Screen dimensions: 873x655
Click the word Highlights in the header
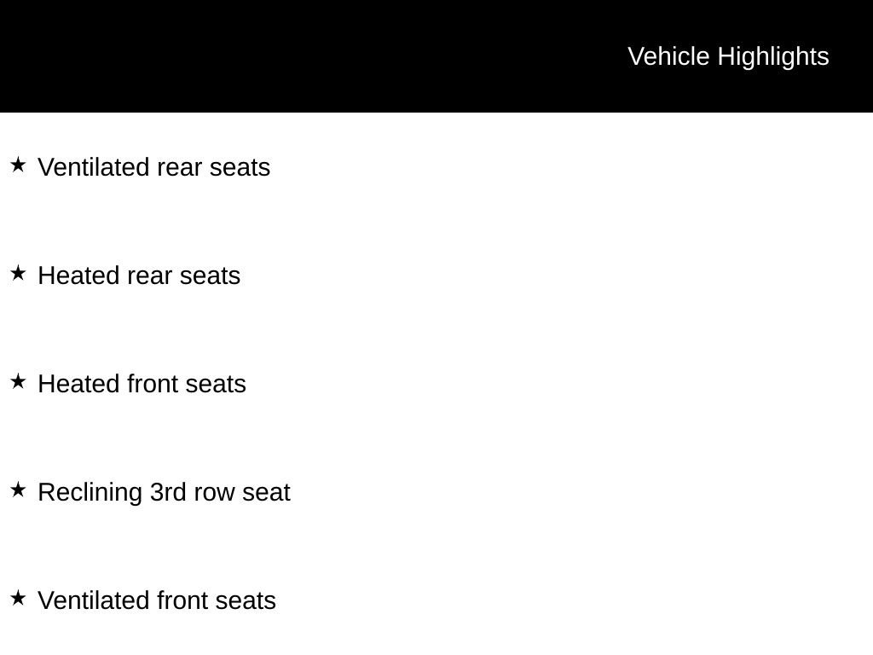click(773, 57)
